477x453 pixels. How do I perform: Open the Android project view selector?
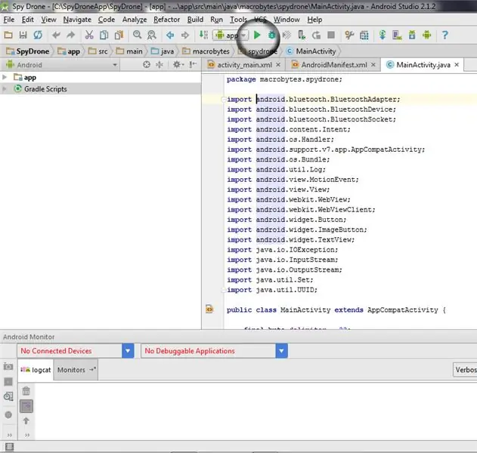click(x=60, y=65)
